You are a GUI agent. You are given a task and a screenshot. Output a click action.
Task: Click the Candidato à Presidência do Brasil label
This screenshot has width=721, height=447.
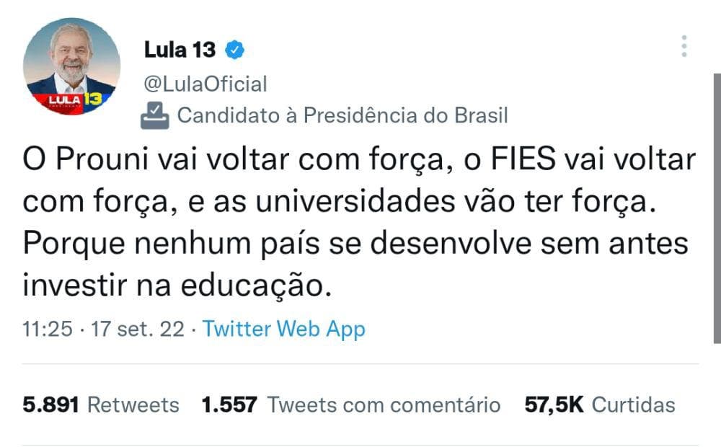pos(342,115)
